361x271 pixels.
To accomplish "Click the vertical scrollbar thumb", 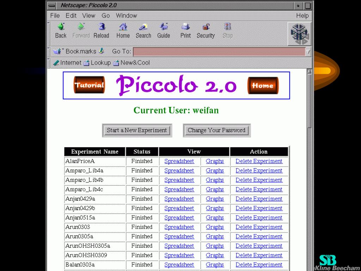I will point(310,101).
